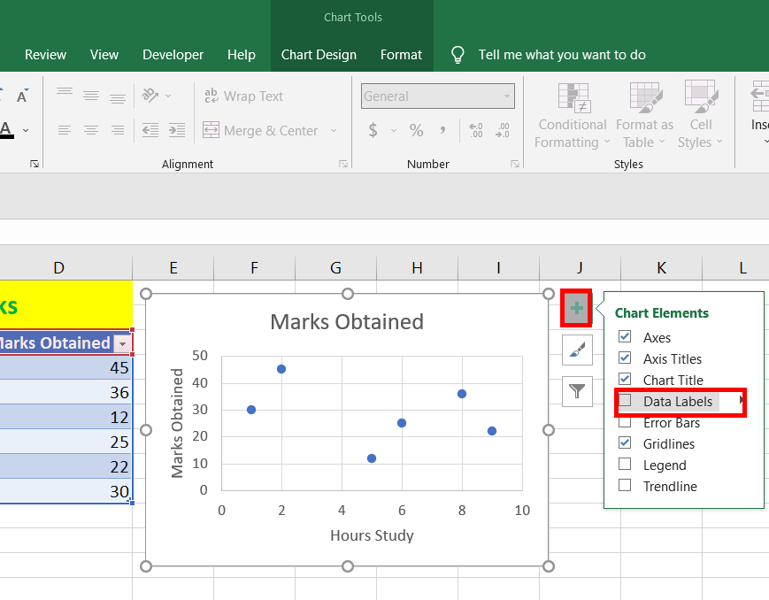Click the Increase Decimal icon

click(x=476, y=130)
